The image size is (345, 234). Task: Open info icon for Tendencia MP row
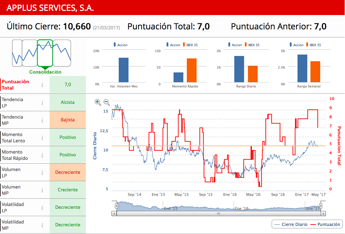(x=42, y=120)
